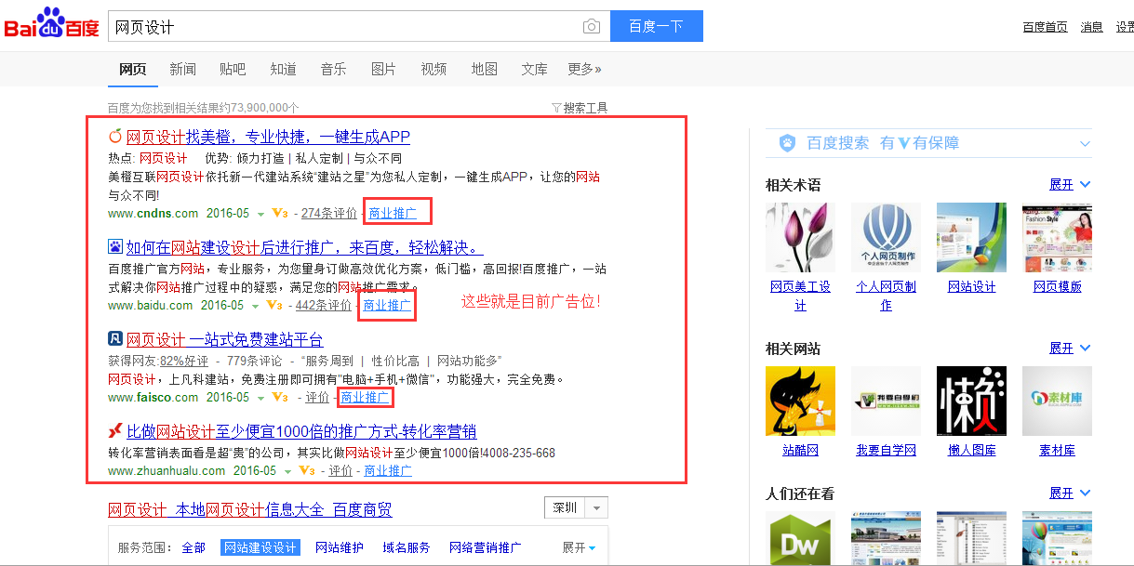Click 274条评价 link

(329, 213)
